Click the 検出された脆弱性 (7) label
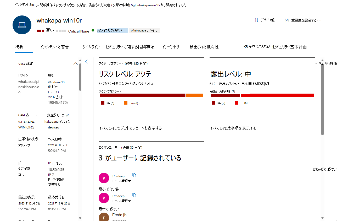The width and height of the screenshot is (337, 221). (x=222, y=91)
